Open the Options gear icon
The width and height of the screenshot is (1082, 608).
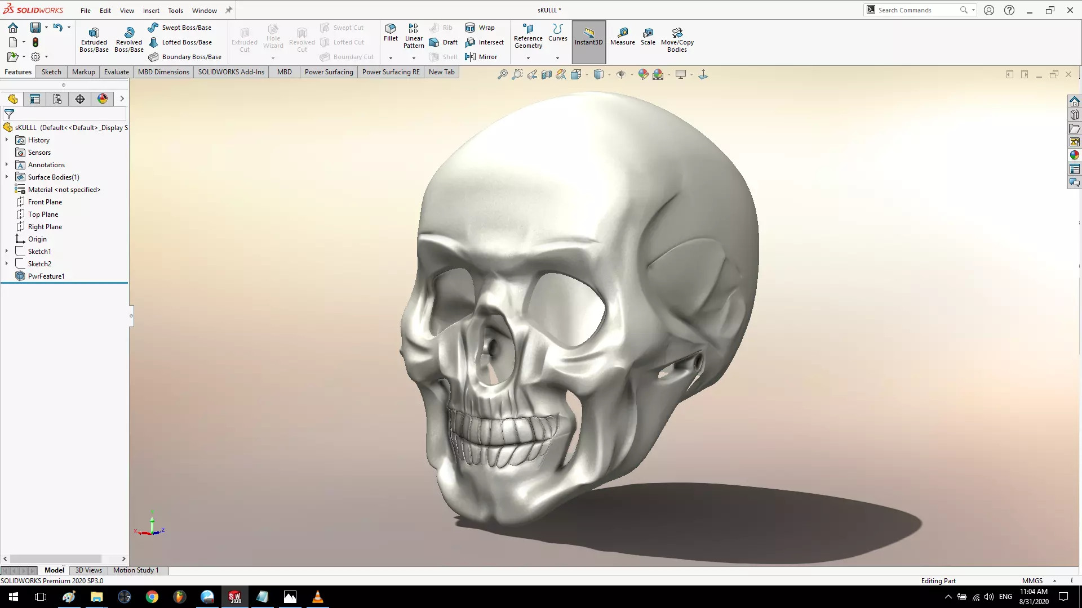coord(36,57)
